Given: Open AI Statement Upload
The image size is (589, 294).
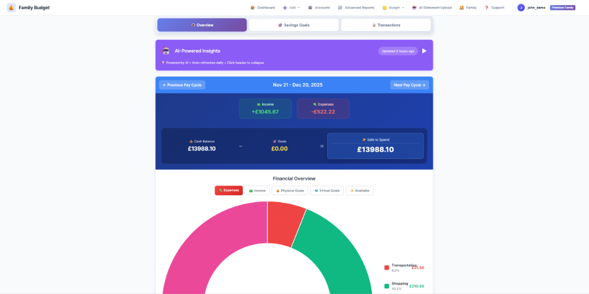Looking at the screenshot, I should click(x=432, y=7).
